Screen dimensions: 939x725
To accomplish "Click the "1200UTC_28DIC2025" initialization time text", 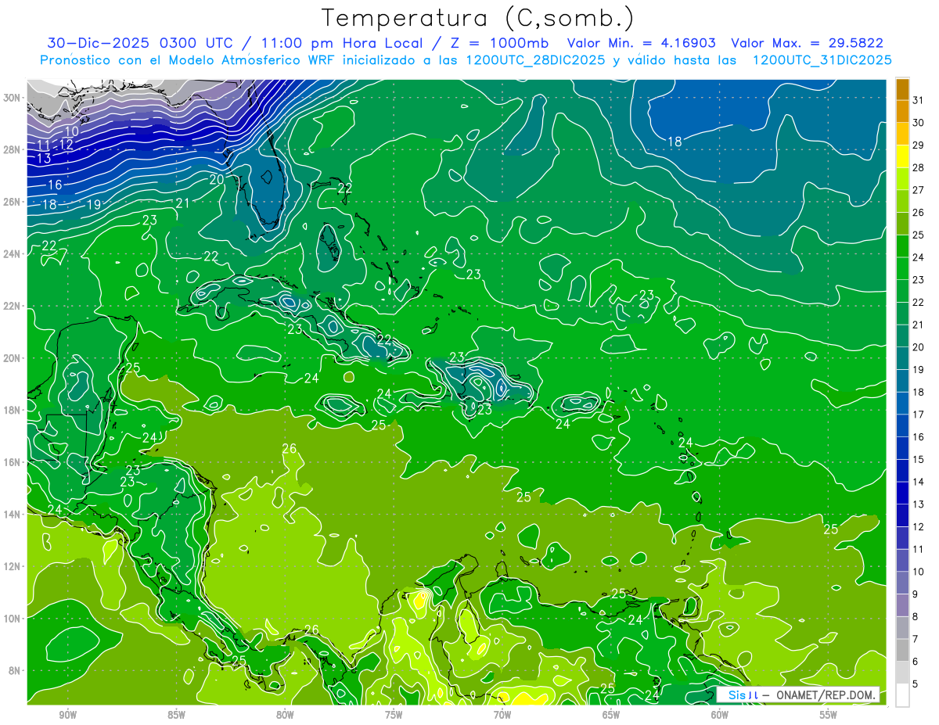I will tap(535, 60).
